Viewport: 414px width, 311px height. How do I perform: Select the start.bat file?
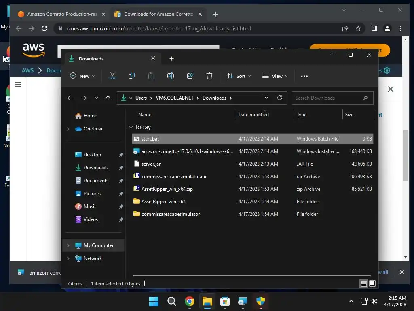coord(252,139)
